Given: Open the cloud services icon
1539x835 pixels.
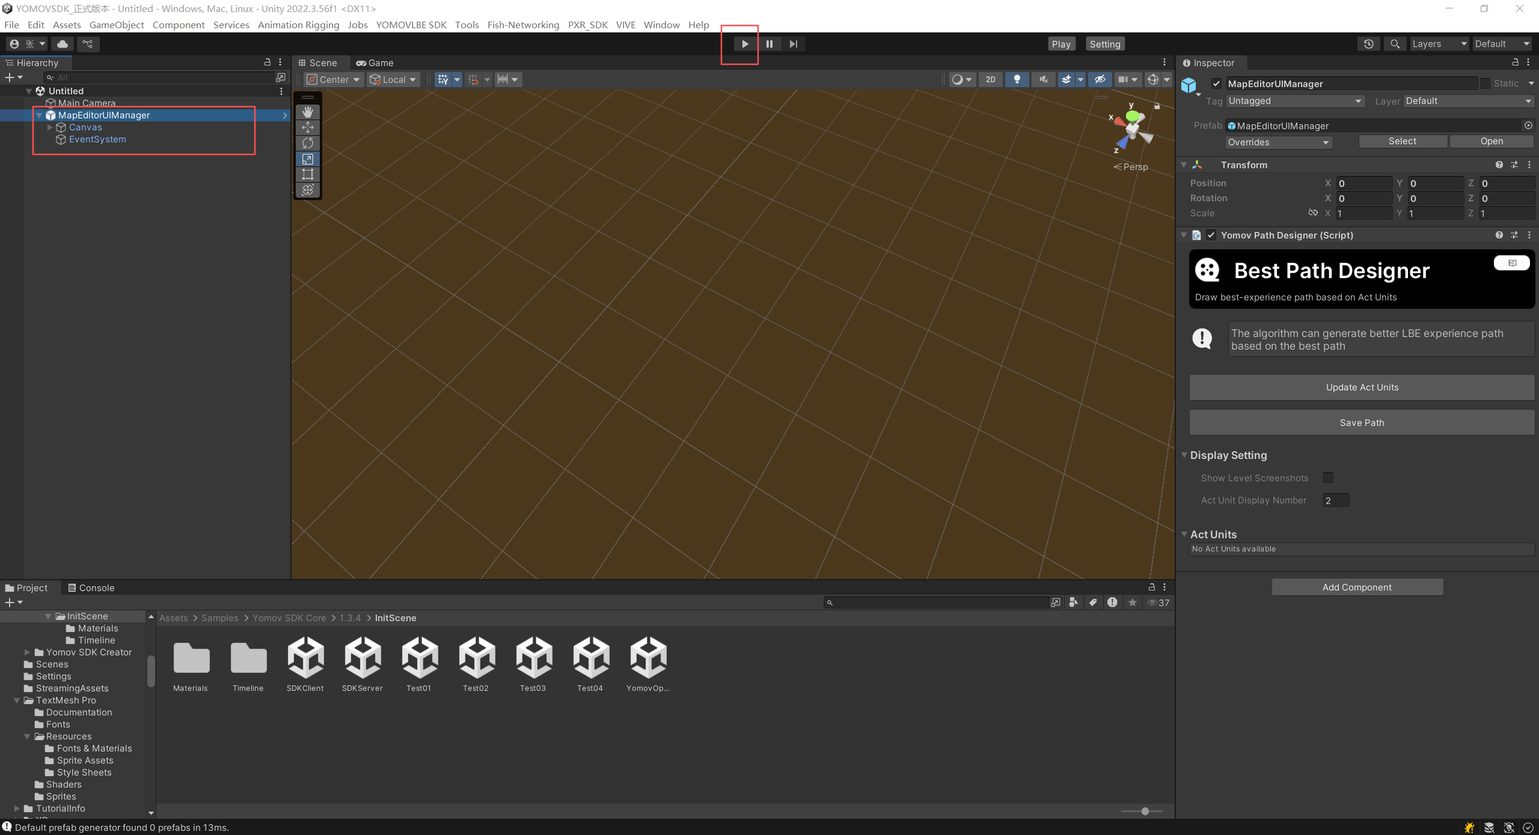Looking at the screenshot, I should [x=63, y=44].
